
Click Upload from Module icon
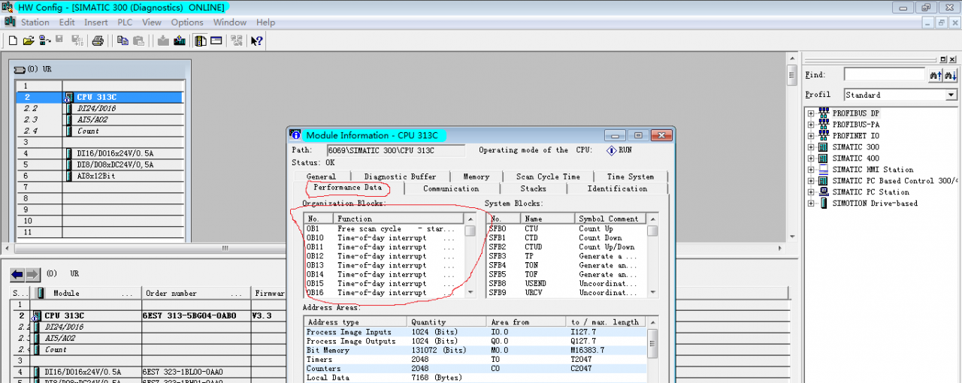(x=178, y=41)
